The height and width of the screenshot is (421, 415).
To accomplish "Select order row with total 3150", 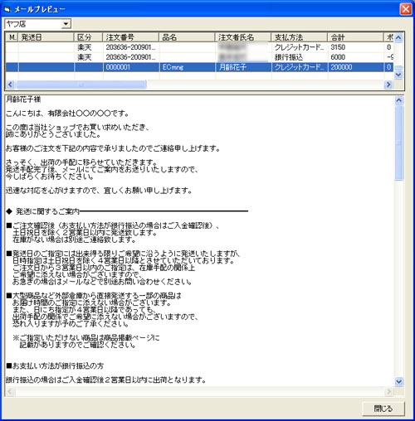I will 199,47.
